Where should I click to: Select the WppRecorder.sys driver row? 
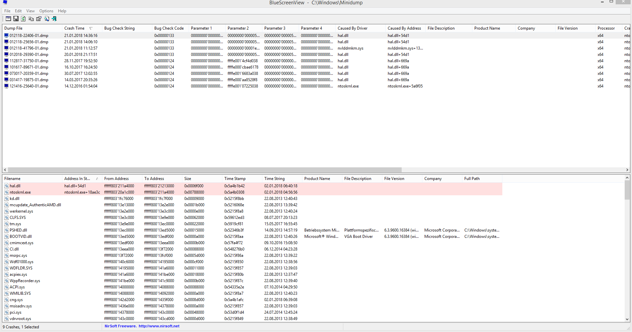coord(252,281)
